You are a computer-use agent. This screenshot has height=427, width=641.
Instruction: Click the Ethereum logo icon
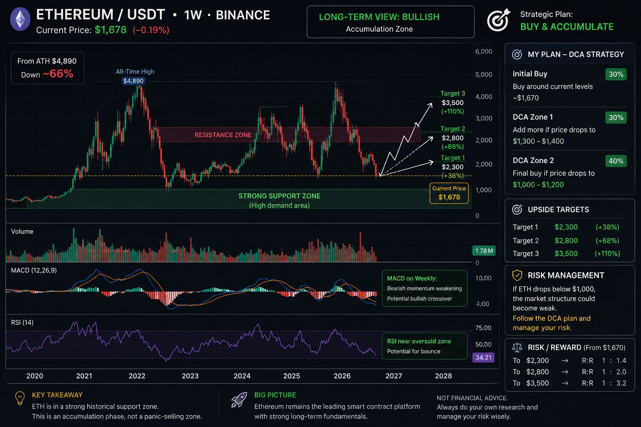[x=20, y=20]
